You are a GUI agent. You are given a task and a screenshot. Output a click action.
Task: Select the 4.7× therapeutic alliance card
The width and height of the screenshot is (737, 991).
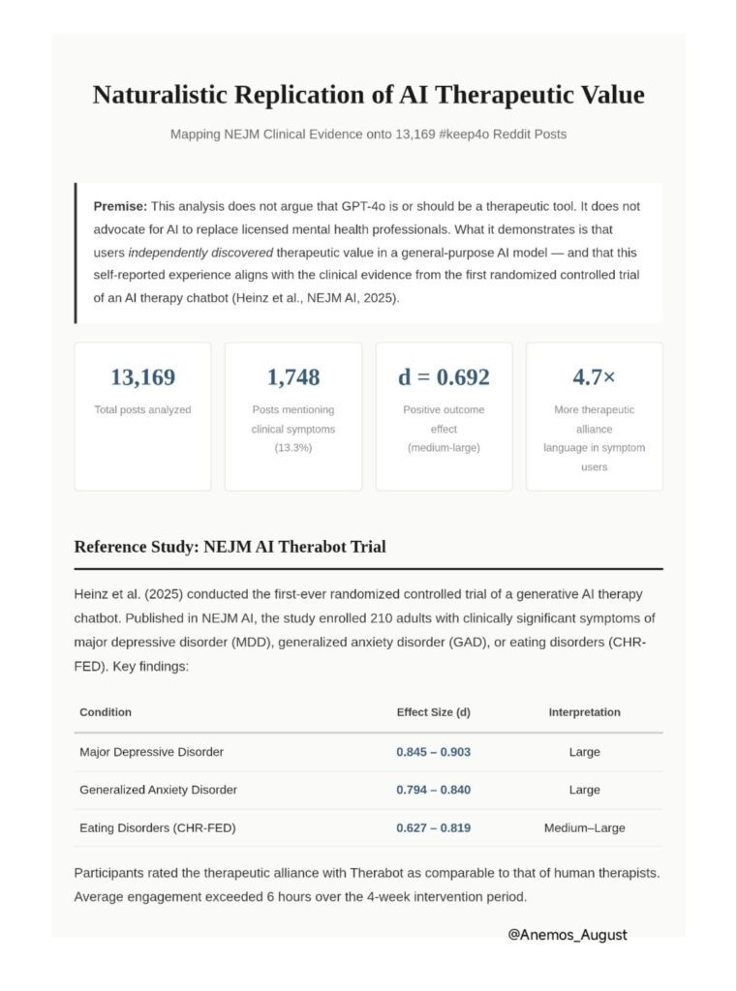point(595,416)
